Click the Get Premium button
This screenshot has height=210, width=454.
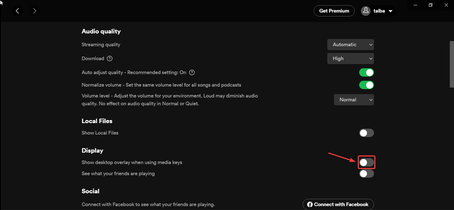click(x=334, y=11)
